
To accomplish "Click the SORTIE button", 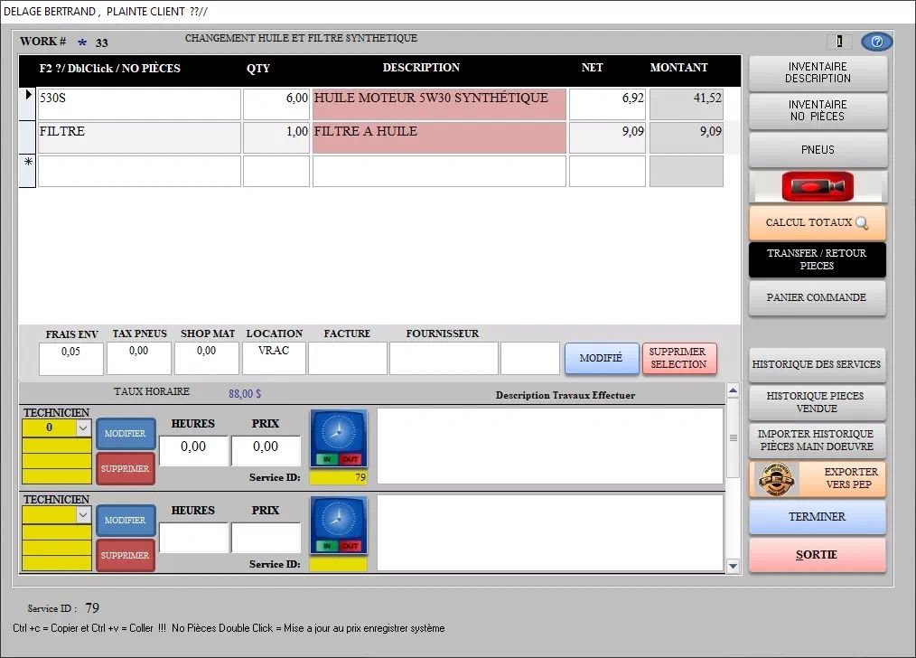I will tap(818, 555).
